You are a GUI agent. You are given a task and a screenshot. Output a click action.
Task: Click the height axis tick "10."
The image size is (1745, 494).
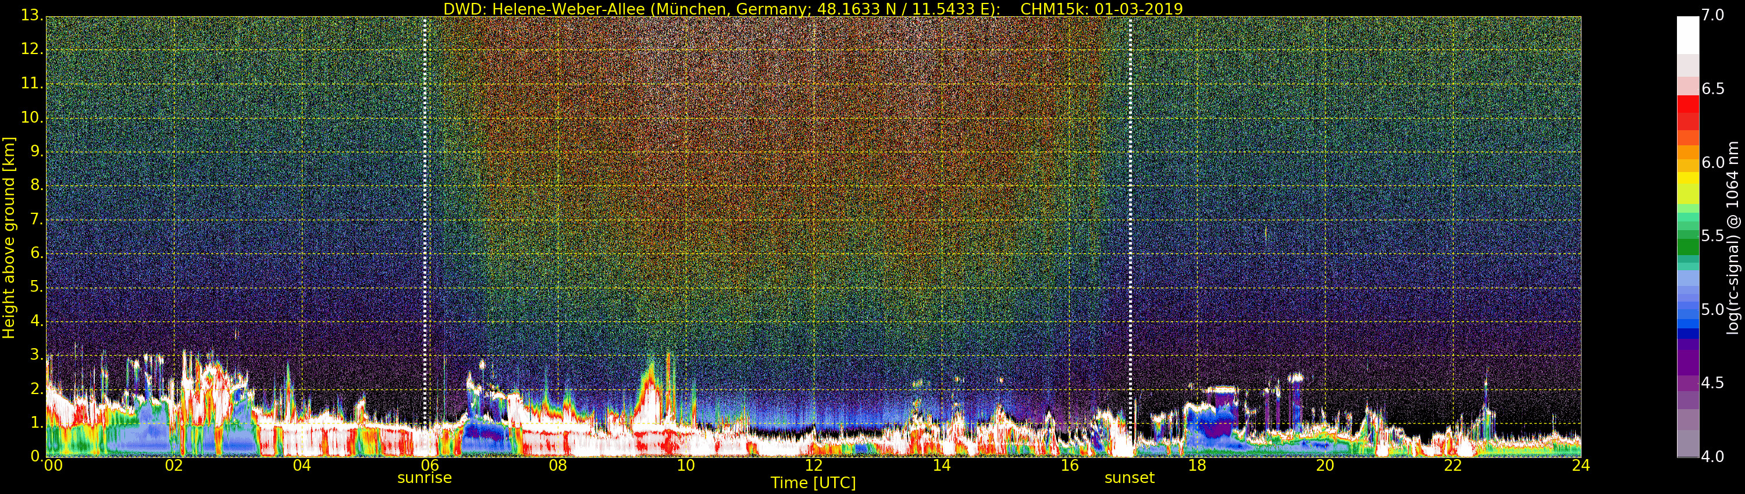[31, 117]
